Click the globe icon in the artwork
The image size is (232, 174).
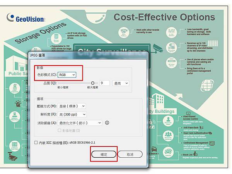coord(207,85)
